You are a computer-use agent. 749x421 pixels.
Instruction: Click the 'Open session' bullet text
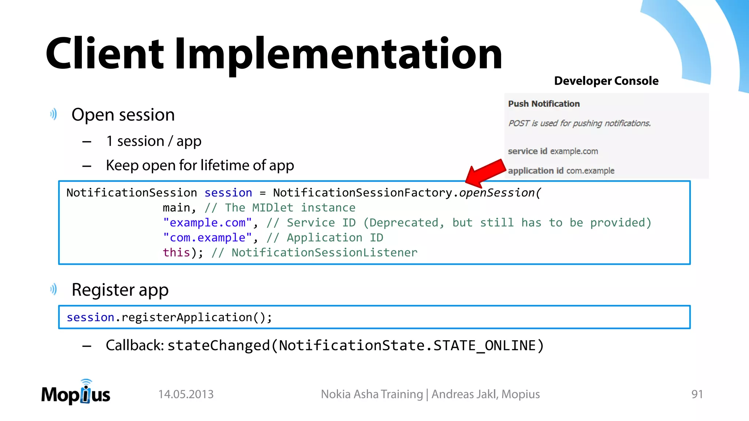click(123, 115)
